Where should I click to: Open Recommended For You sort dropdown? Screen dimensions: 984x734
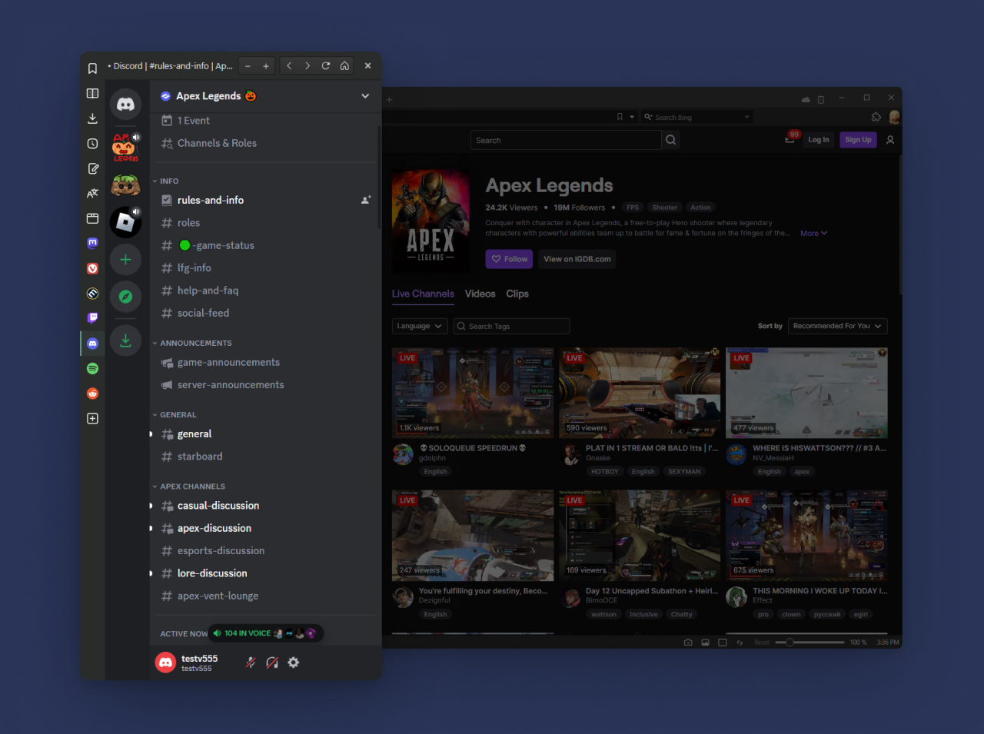[x=838, y=326]
